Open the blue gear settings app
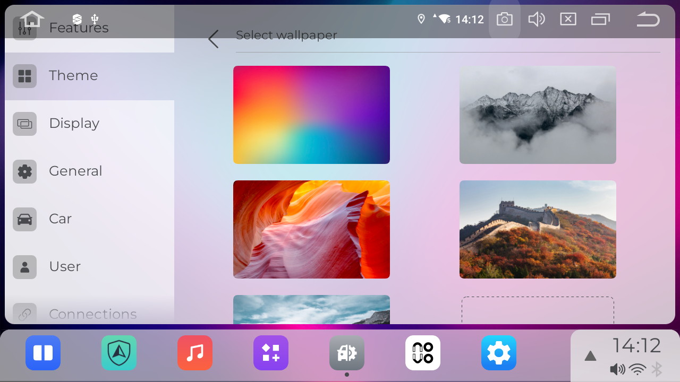Screen dimensions: 680x382 tap(499, 353)
